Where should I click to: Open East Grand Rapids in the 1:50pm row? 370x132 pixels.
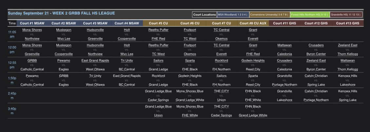(x=127, y=76)
